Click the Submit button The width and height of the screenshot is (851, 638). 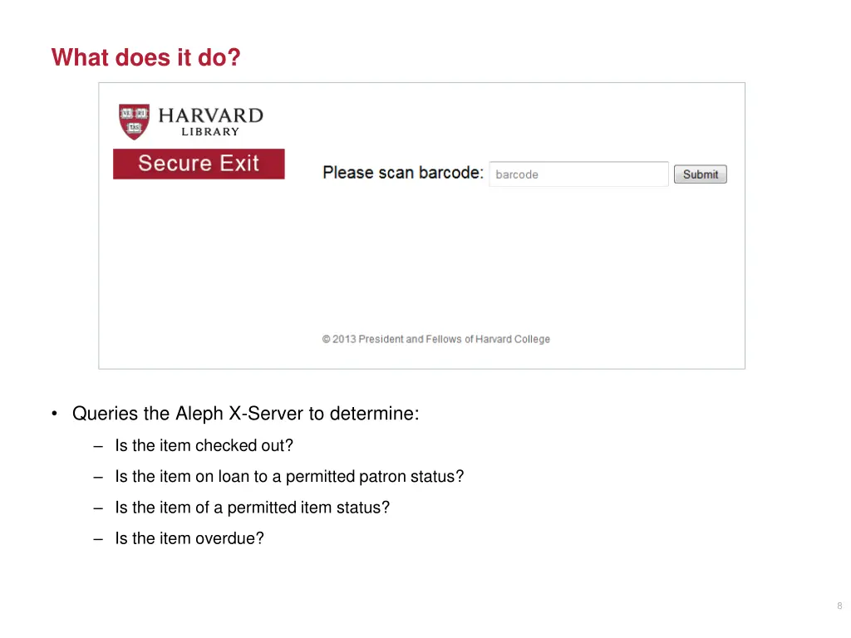click(x=700, y=174)
